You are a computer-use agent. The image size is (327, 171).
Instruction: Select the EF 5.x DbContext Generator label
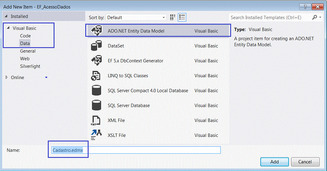pyautogui.click(x=135, y=61)
